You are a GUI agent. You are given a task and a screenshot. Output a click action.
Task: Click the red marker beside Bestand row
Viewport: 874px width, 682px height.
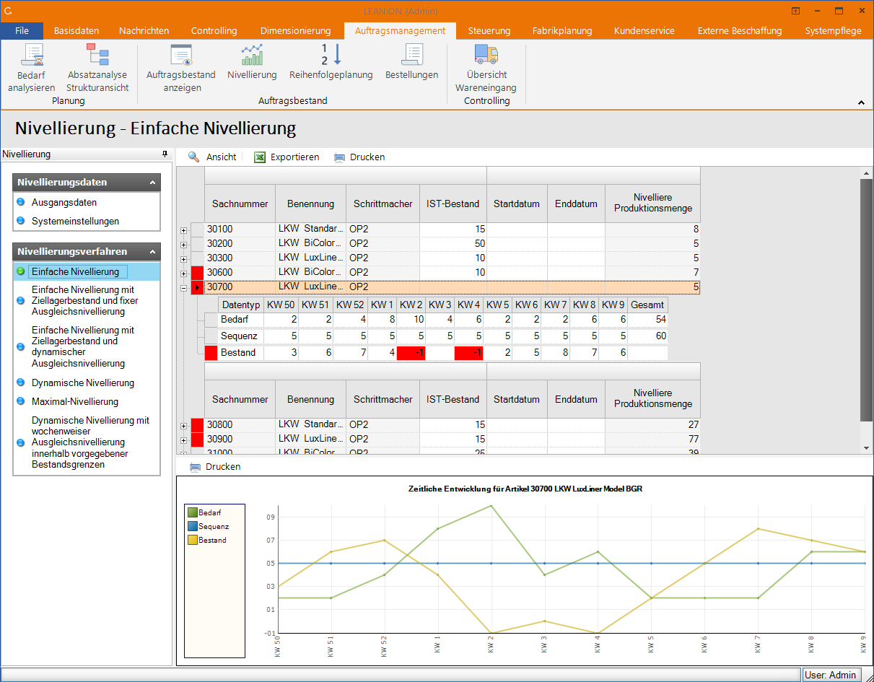[211, 353]
